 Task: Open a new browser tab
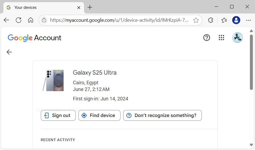tap(90, 7)
